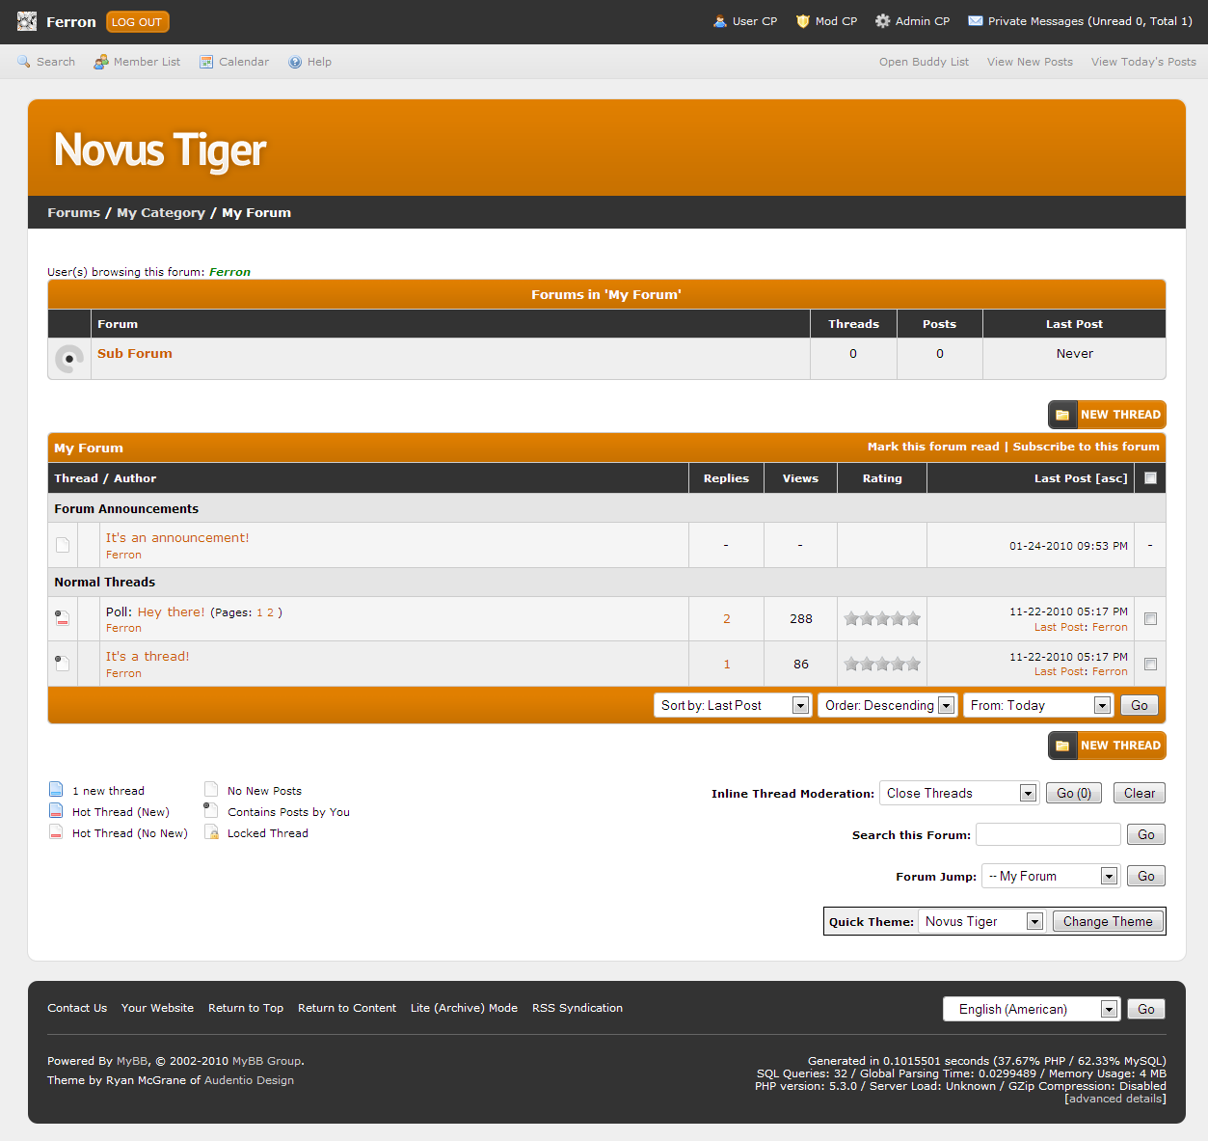Click the Search this Forum text field
The image size is (1208, 1141).
tap(1048, 834)
